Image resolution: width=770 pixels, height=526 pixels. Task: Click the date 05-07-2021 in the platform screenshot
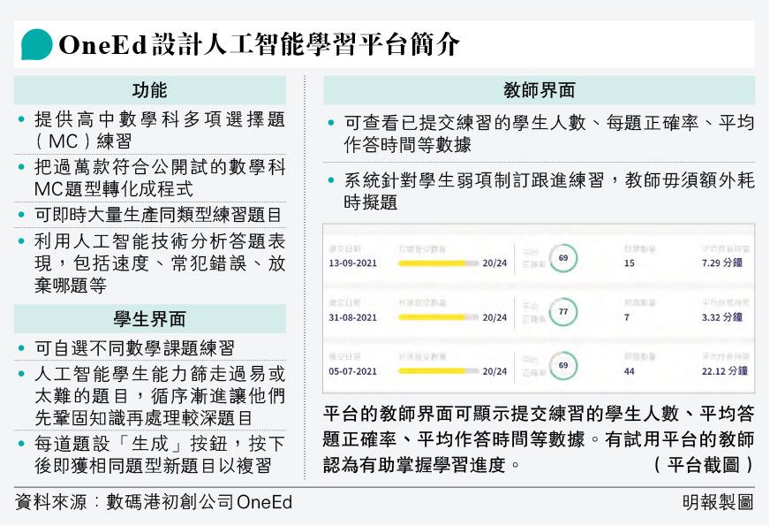pyautogui.click(x=352, y=371)
